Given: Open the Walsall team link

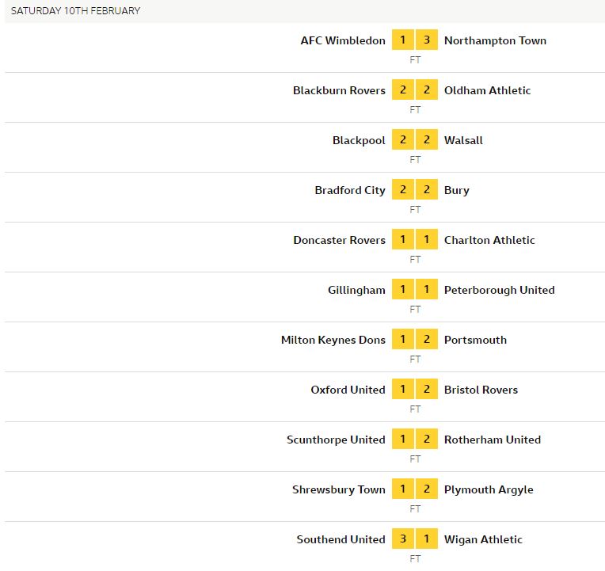Looking at the screenshot, I should pyautogui.click(x=463, y=140).
